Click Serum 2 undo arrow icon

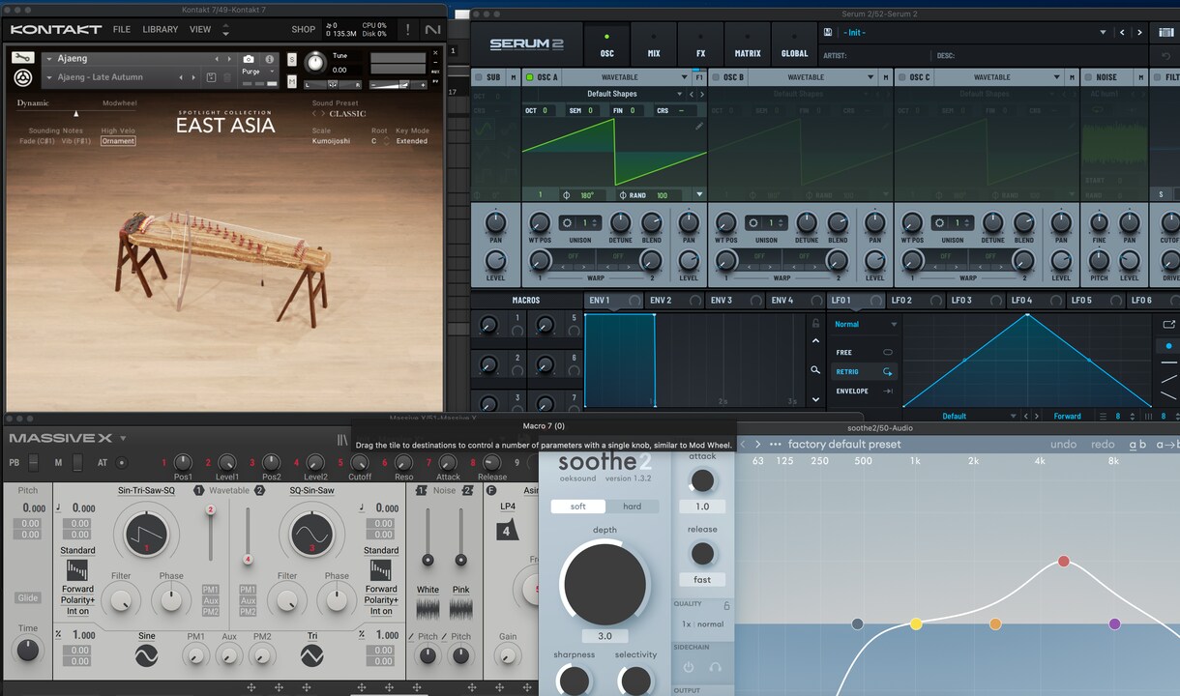(x=1165, y=56)
